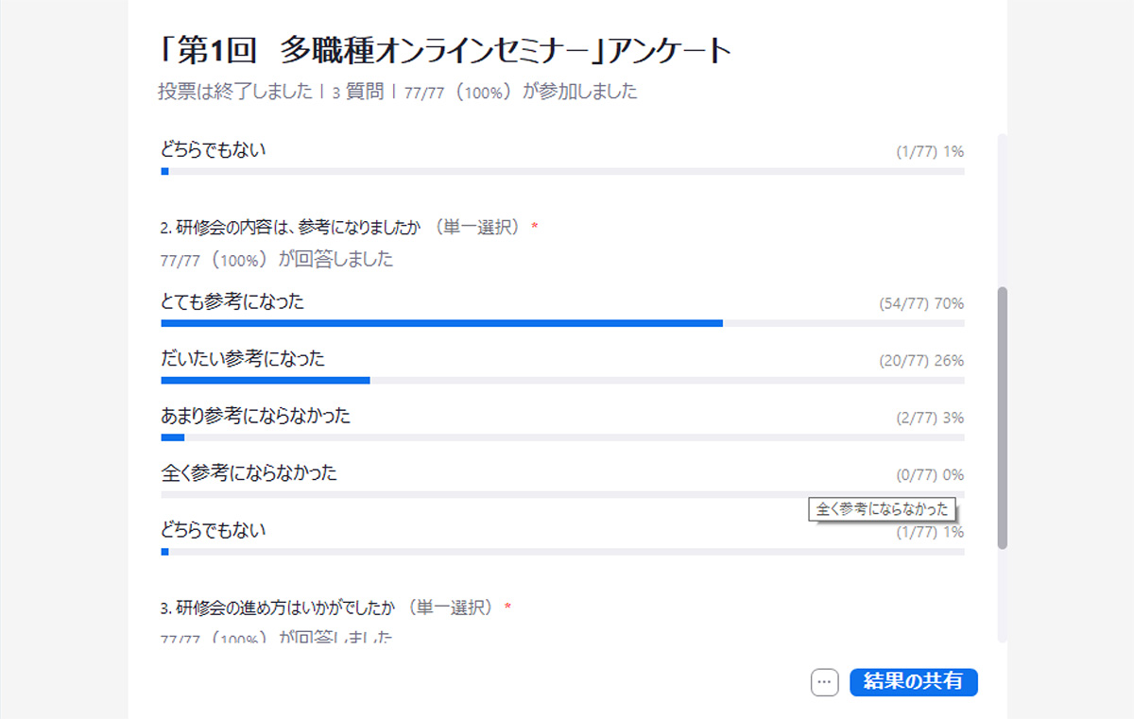Click the vertical scrollbar thumb
The image size is (1134, 719).
(x=1003, y=416)
